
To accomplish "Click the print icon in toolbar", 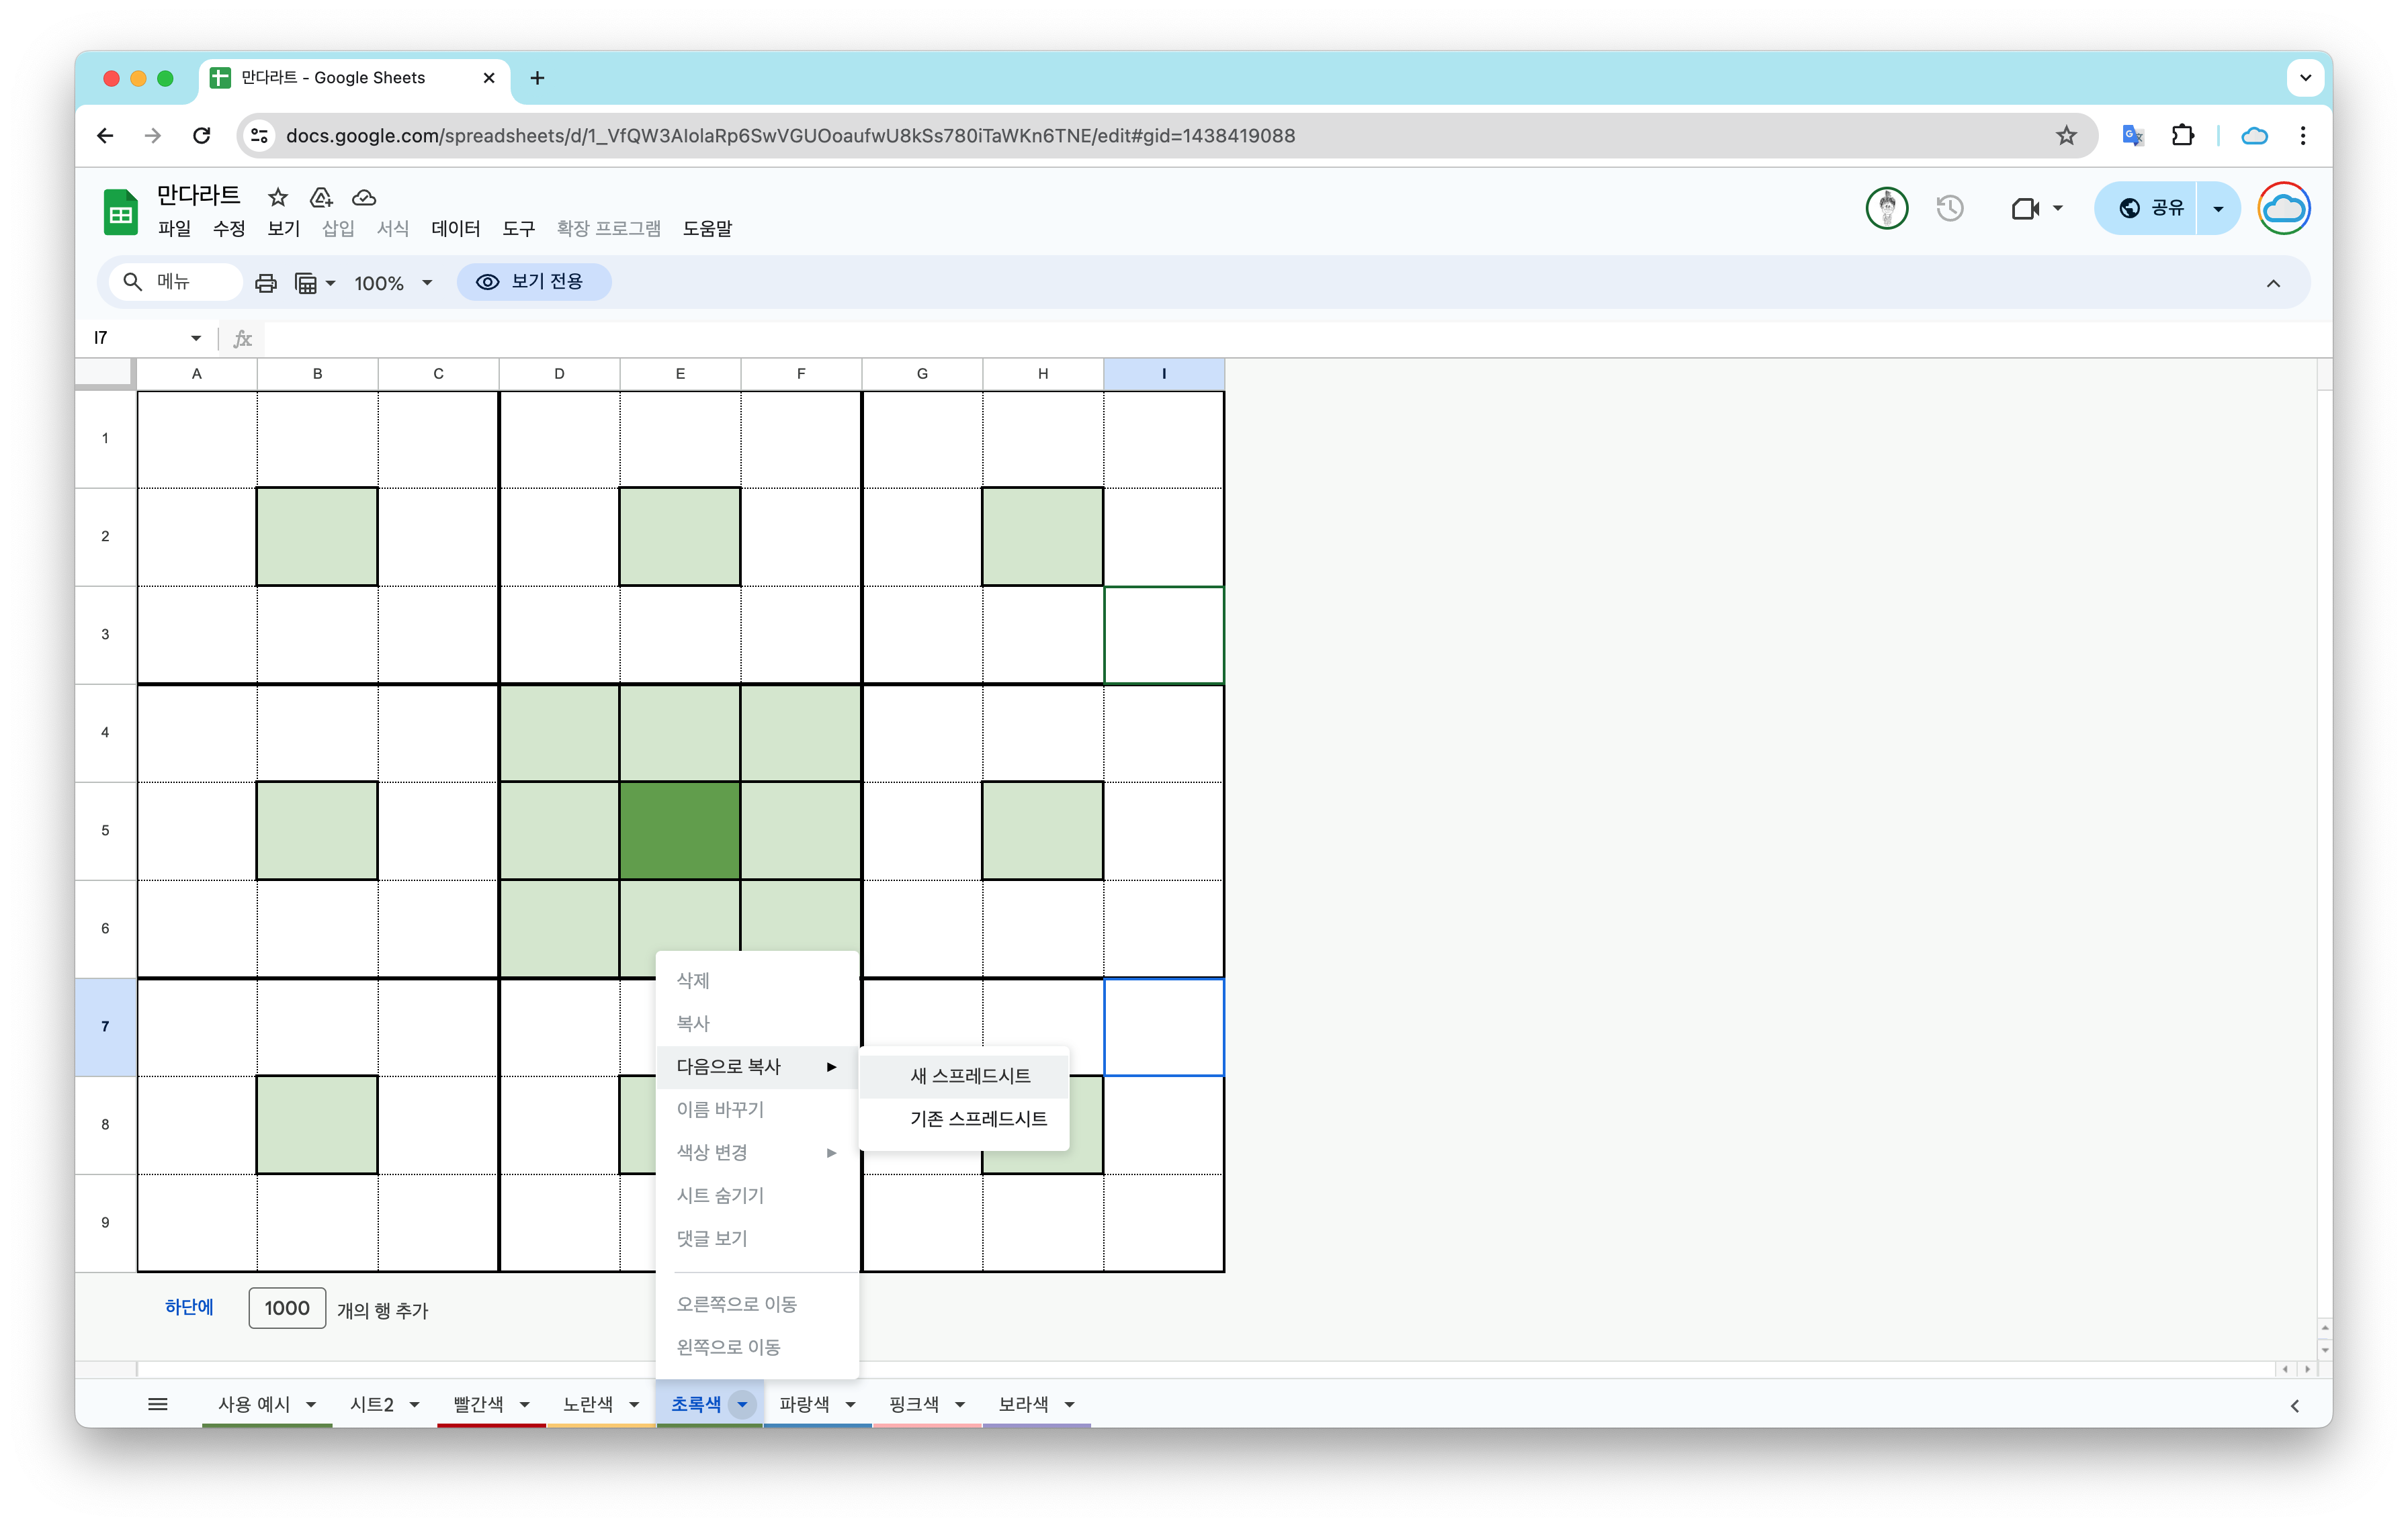I will tap(265, 283).
